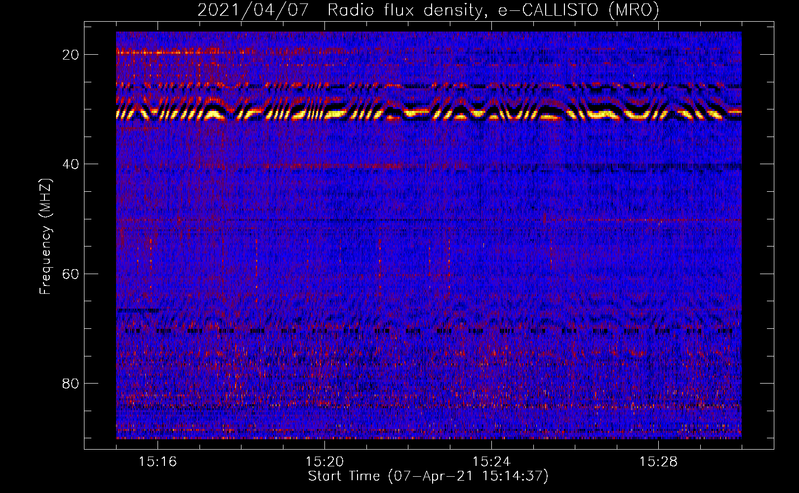Click the time tick label '15:16'
The width and height of the screenshot is (799, 493).
click(x=158, y=461)
